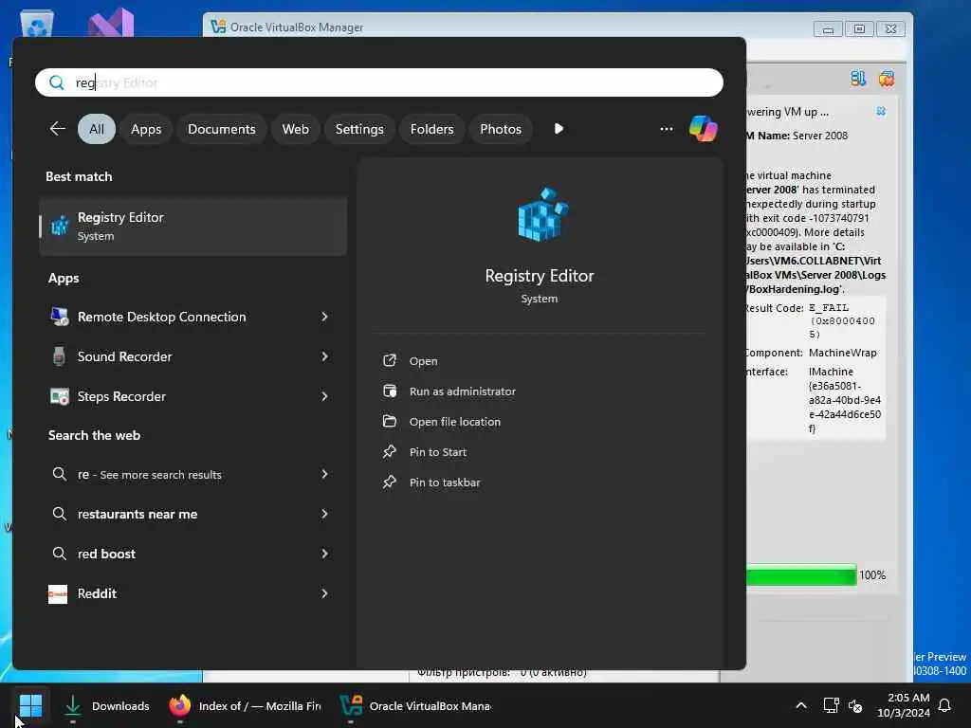Click VirtualBox orange toolbar icon at right

(x=887, y=78)
